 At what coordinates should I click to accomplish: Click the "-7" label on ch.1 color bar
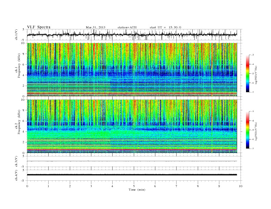point(253,92)
